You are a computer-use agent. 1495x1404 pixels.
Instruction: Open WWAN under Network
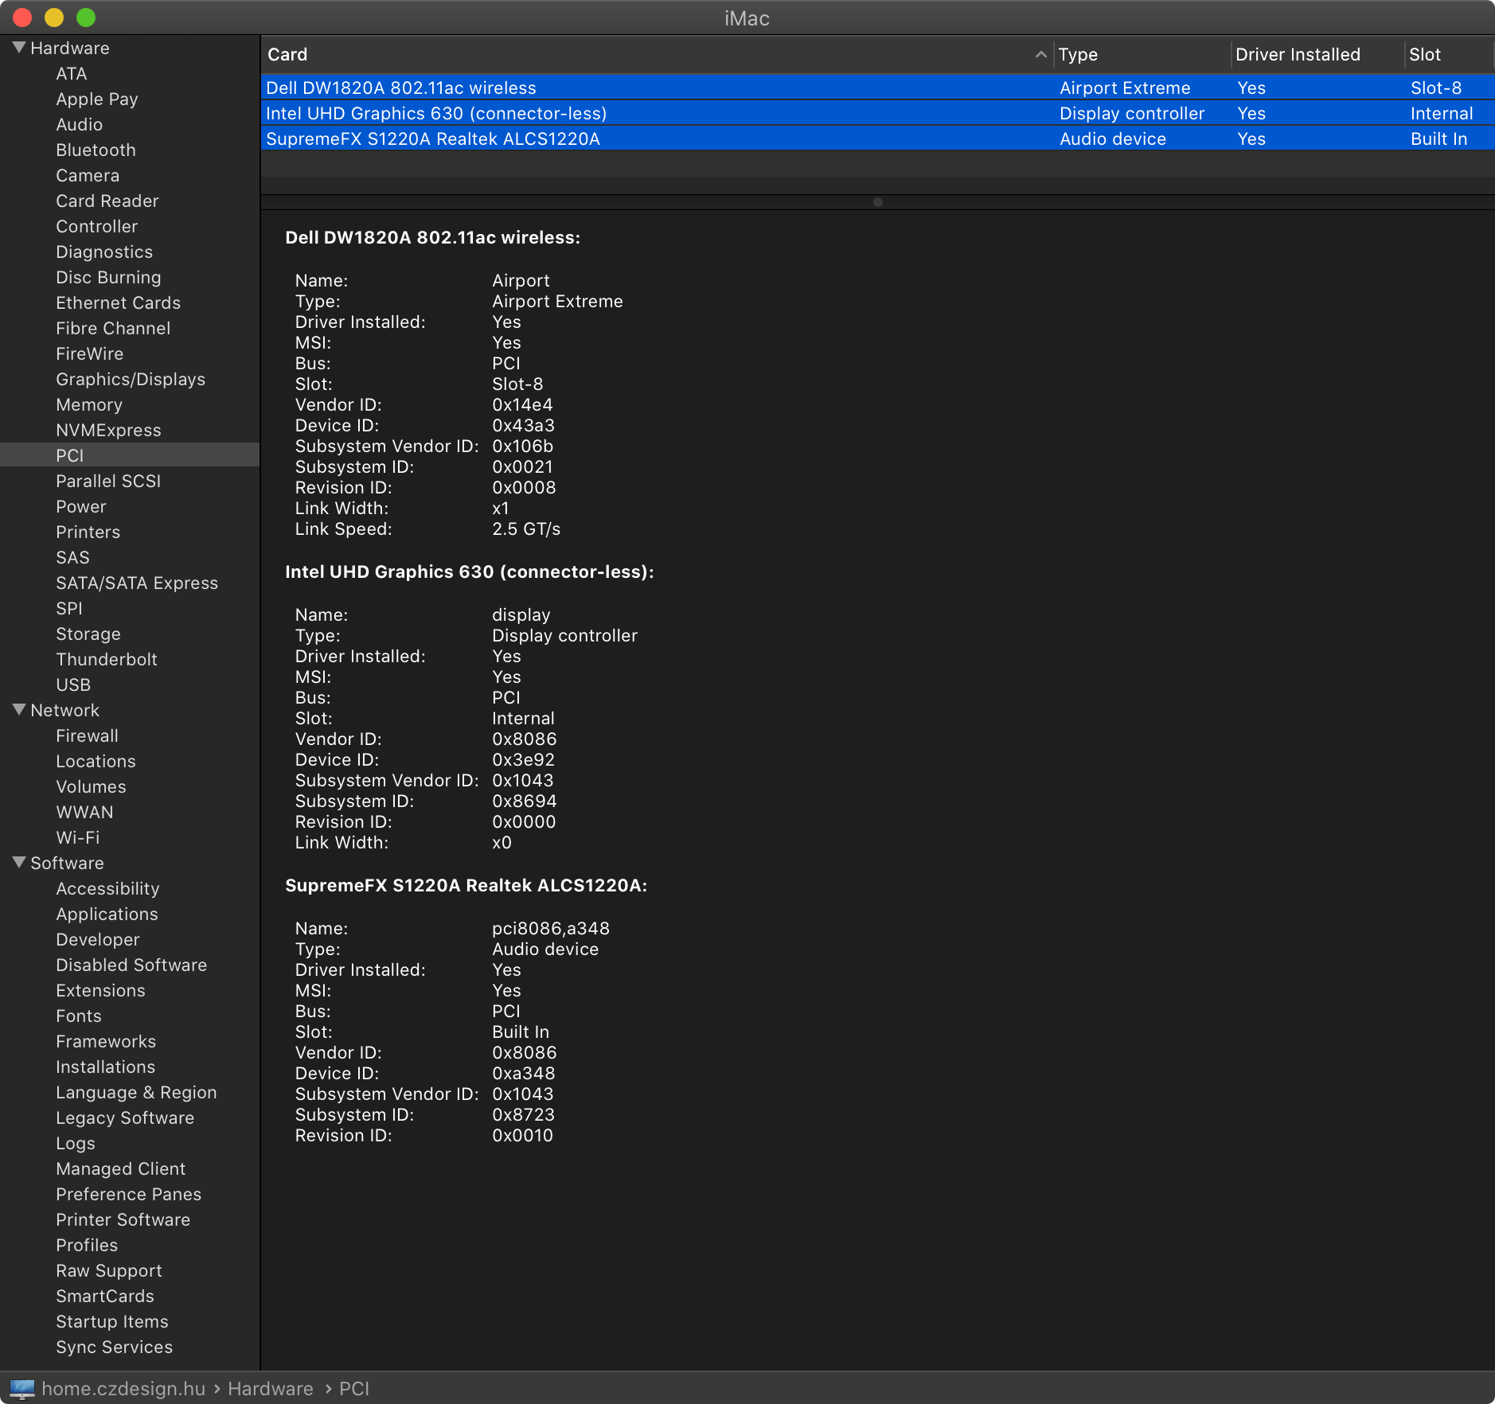pos(84,812)
